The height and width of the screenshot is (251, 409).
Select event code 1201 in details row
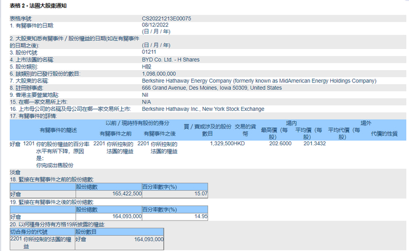[29, 144]
